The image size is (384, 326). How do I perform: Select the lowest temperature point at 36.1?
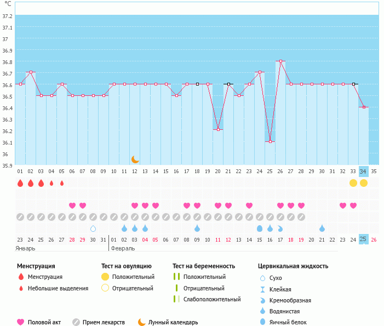[x=270, y=142]
